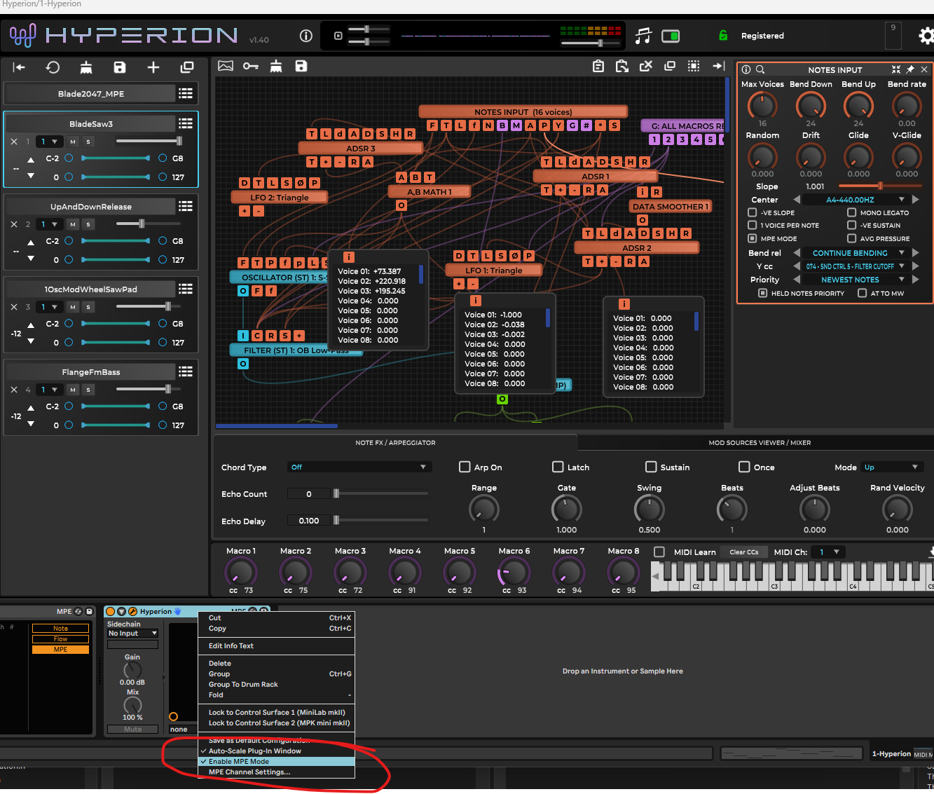Click the Hyperion device wrench icon
Viewport: 934px width, 794px height.
[x=132, y=612]
